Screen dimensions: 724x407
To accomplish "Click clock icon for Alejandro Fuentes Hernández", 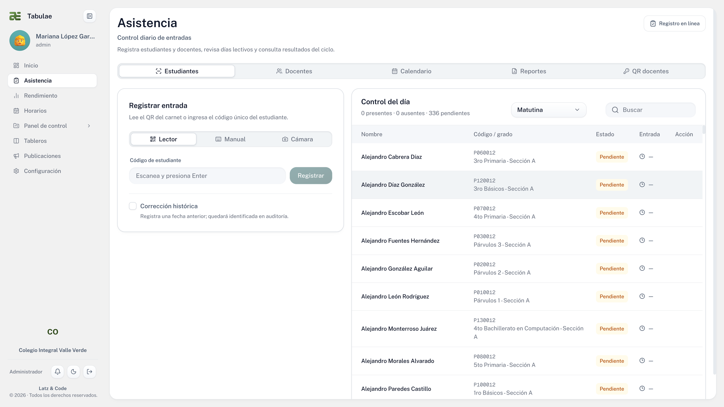I will (642, 241).
